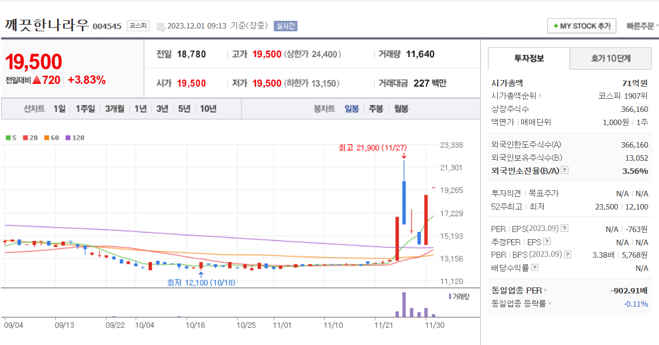
Task: Click the 전일 value 18,780
Action: point(191,54)
